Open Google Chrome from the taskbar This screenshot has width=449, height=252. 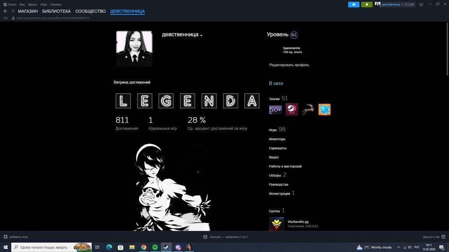tap(144, 247)
